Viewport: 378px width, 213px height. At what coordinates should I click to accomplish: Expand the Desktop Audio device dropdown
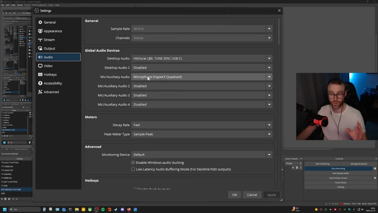[x=202, y=58]
